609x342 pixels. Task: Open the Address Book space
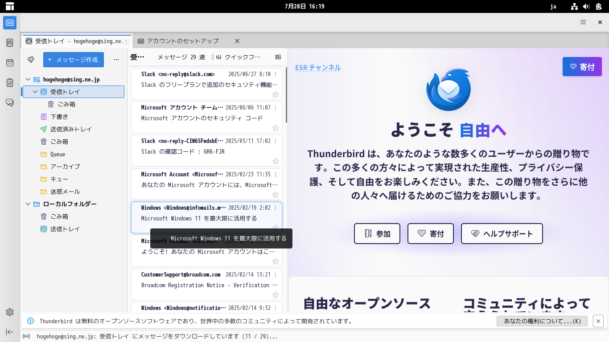coord(10,43)
